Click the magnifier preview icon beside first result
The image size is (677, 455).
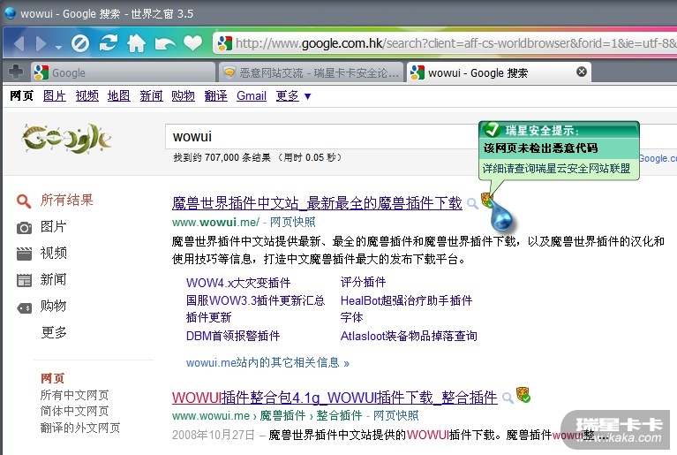tap(473, 203)
